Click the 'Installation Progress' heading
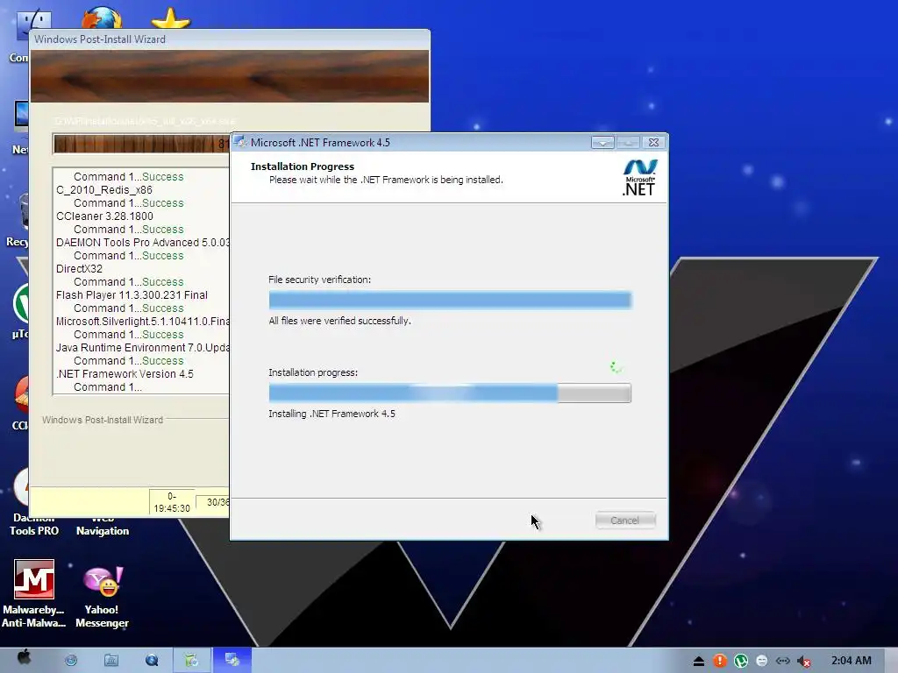Image resolution: width=898 pixels, height=673 pixels. 303,166
